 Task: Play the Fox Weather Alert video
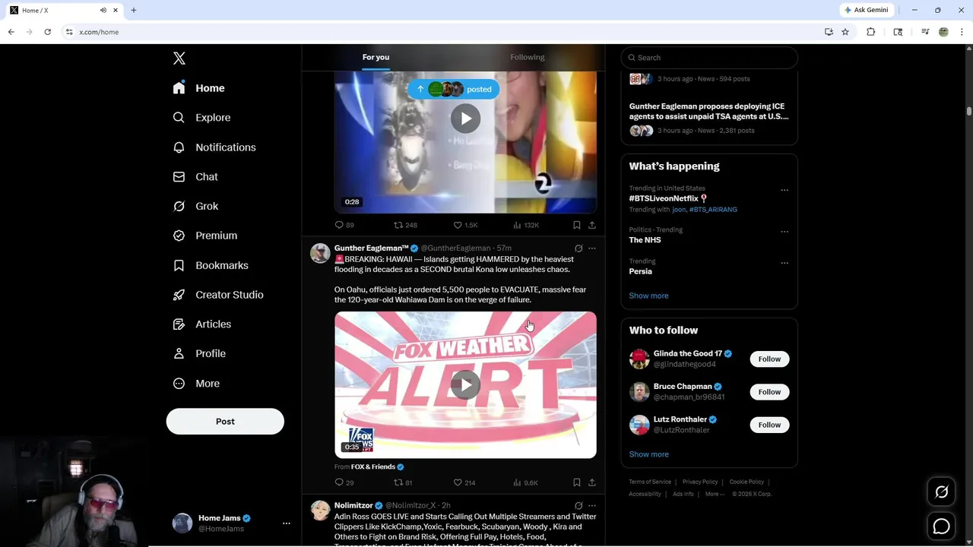pyautogui.click(x=465, y=384)
